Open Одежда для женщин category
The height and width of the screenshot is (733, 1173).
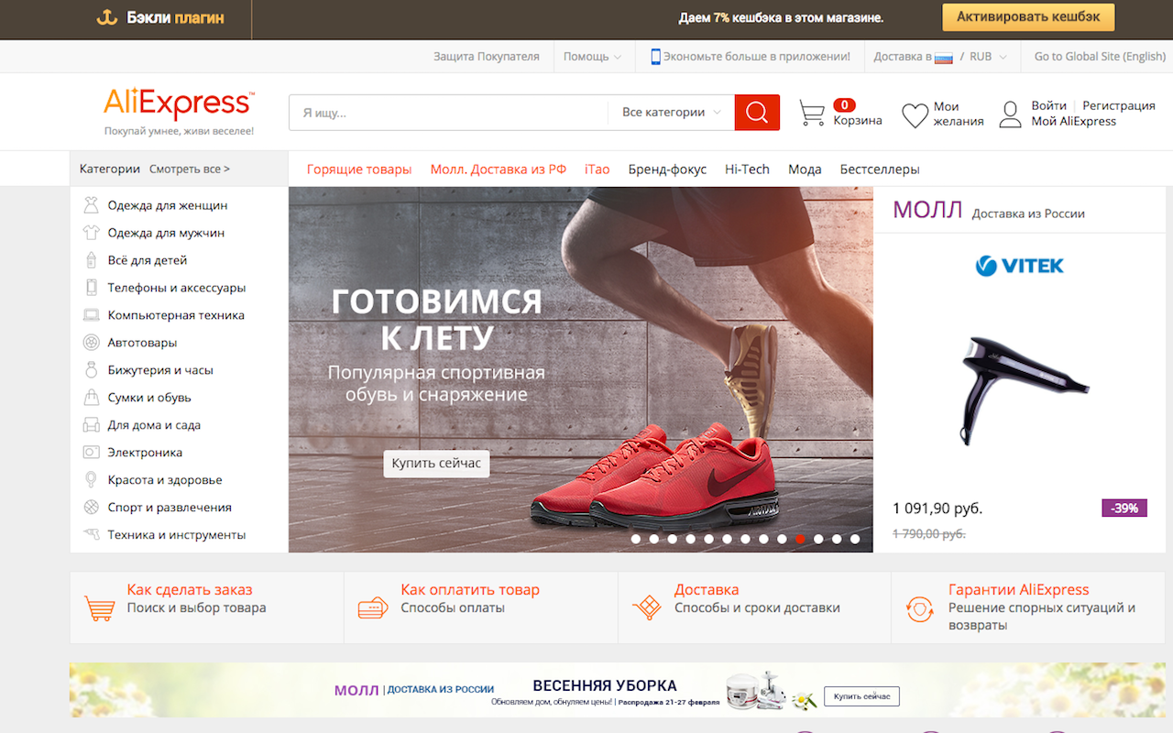click(168, 205)
